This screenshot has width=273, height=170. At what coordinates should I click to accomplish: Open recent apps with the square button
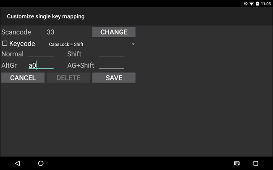coord(256,163)
